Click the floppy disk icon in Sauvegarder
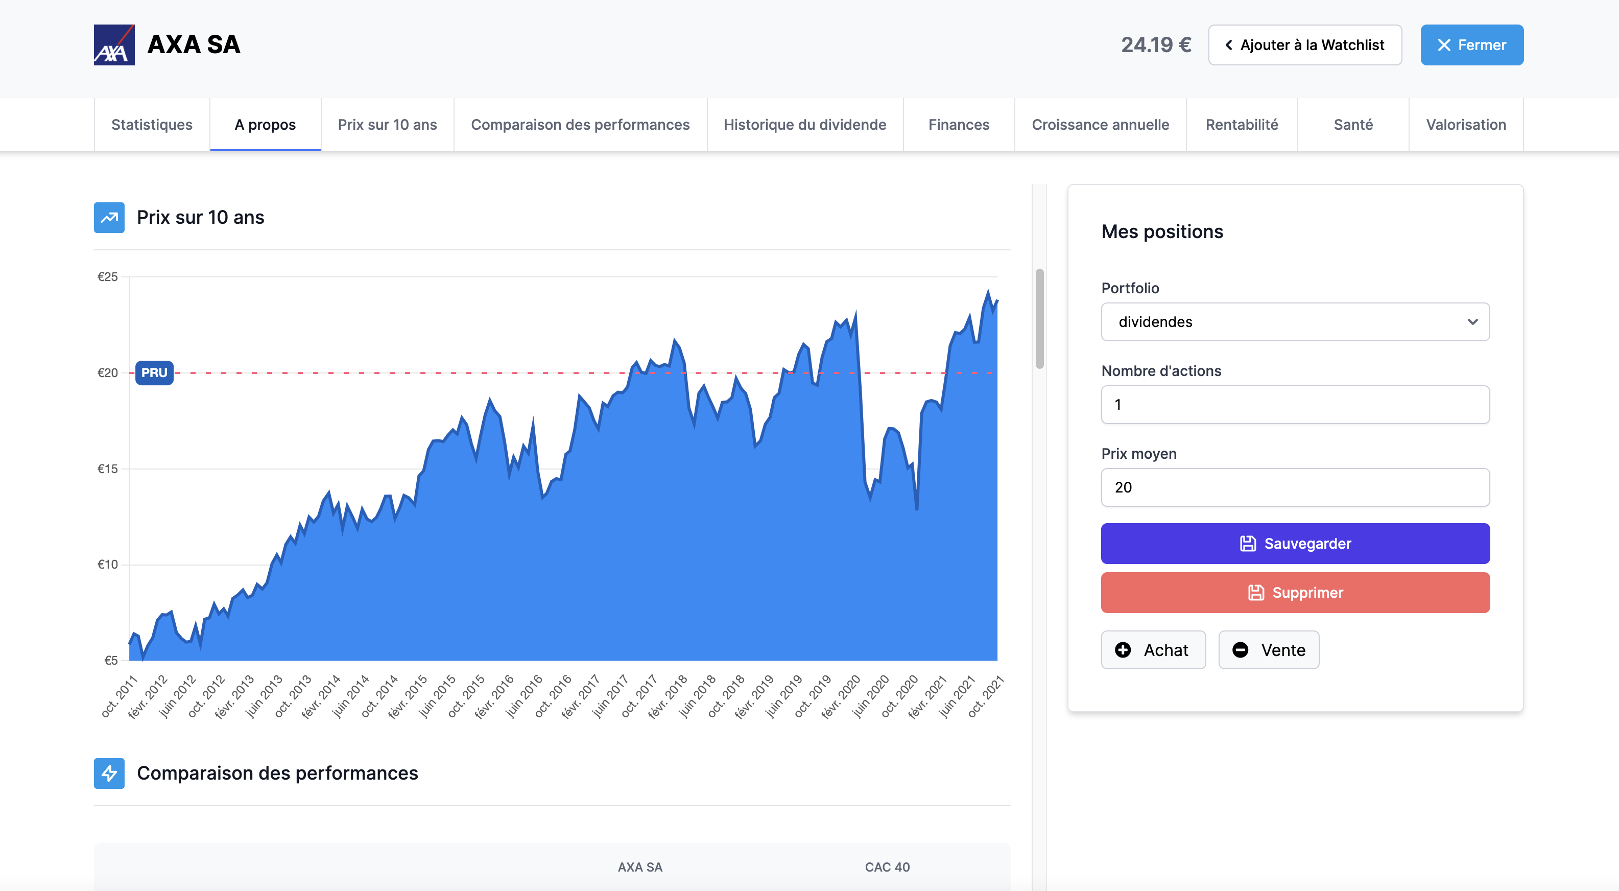 1248,543
